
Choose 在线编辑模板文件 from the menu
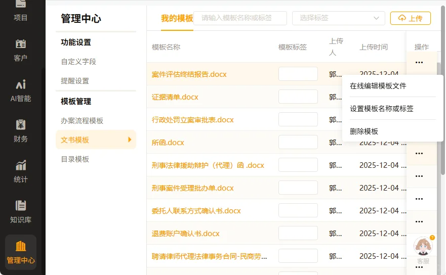click(378, 86)
